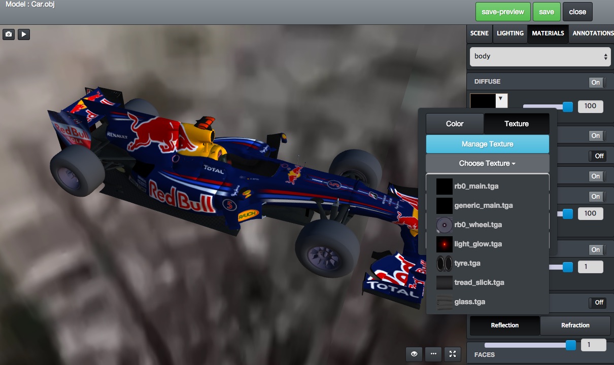Image resolution: width=614 pixels, height=365 pixels.
Task: Click the close button in header
Action: coord(577,12)
